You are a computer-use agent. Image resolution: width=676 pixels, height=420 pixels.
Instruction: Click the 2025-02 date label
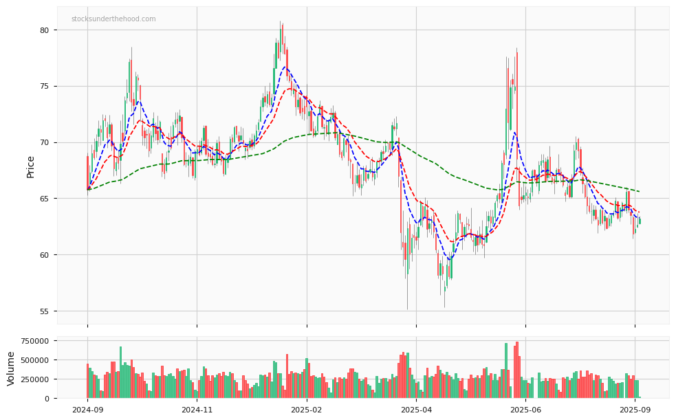tap(307, 410)
